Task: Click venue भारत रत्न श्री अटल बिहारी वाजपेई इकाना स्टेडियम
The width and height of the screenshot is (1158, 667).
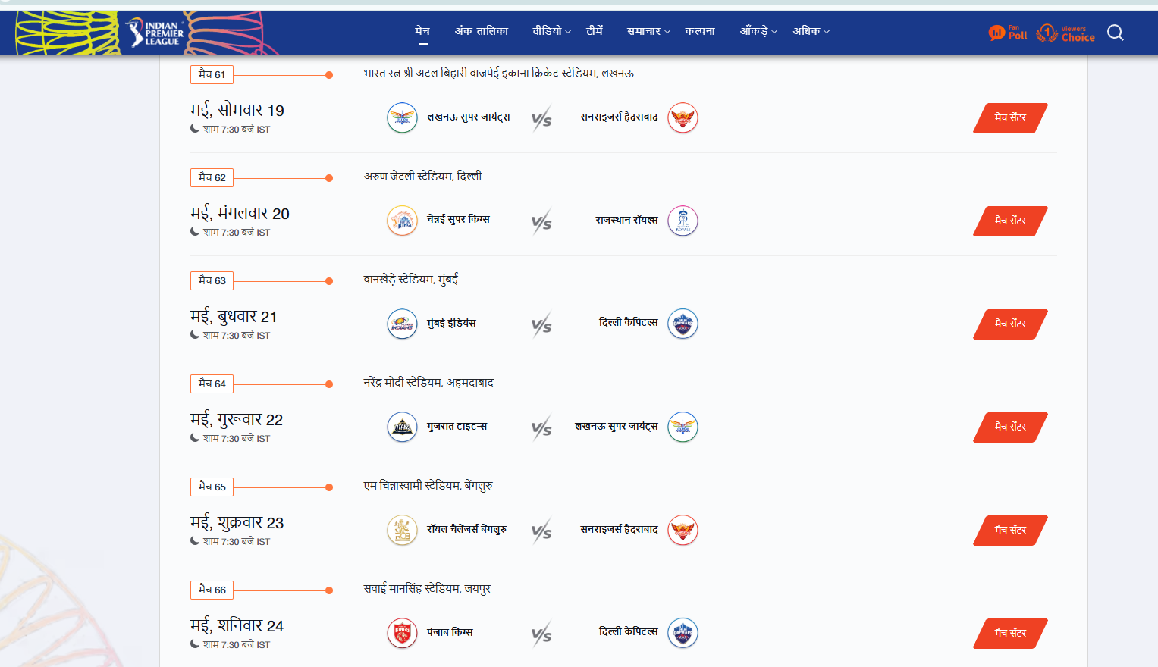Action: pos(499,73)
